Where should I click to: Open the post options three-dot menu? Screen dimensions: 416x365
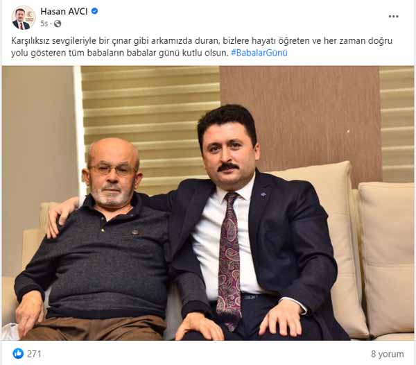coord(393,17)
